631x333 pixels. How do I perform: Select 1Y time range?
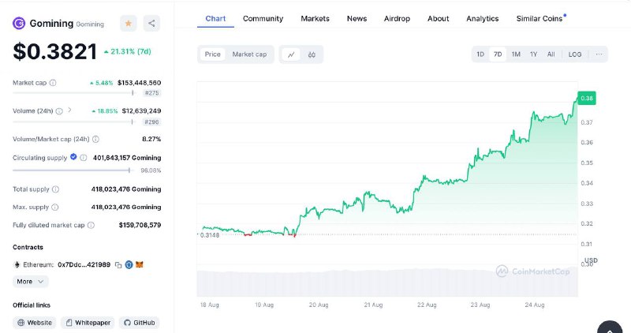(534, 54)
